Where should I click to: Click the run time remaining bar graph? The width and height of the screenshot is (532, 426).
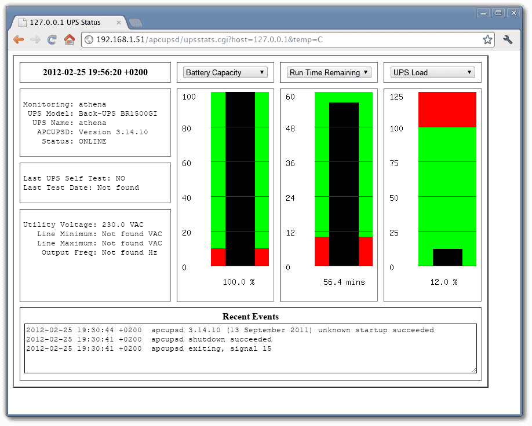(343, 179)
